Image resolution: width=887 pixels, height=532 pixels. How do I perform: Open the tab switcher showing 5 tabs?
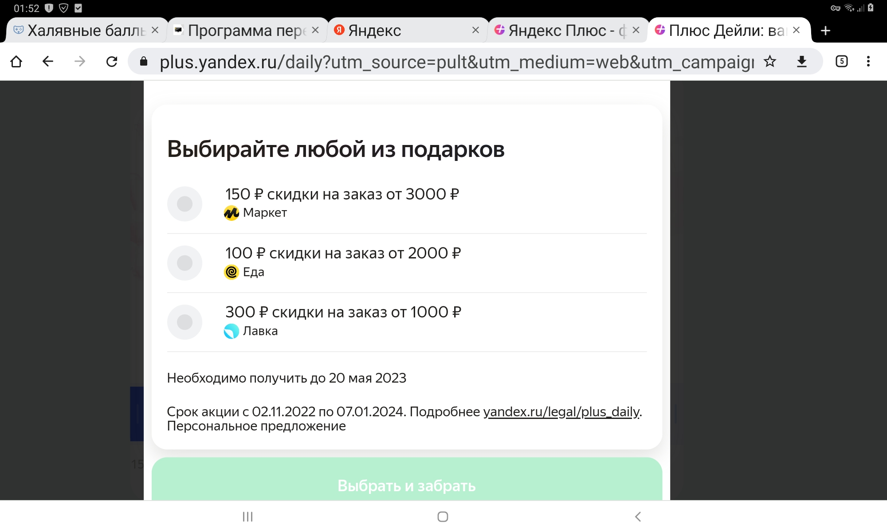(x=841, y=61)
